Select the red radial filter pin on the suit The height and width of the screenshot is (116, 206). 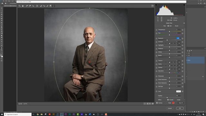coord(89,62)
